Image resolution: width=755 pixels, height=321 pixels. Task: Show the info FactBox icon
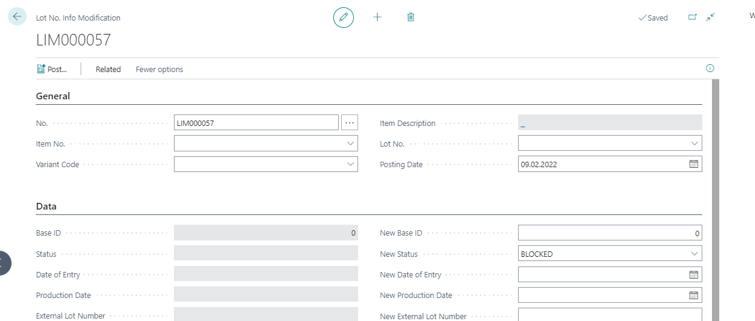pos(710,68)
